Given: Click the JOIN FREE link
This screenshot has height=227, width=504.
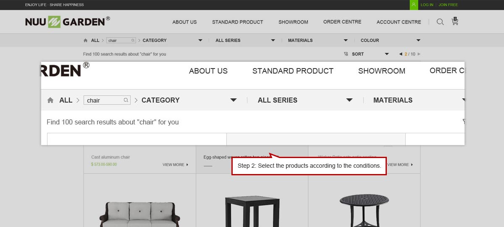Looking at the screenshot, I should (x=448, y=5).
